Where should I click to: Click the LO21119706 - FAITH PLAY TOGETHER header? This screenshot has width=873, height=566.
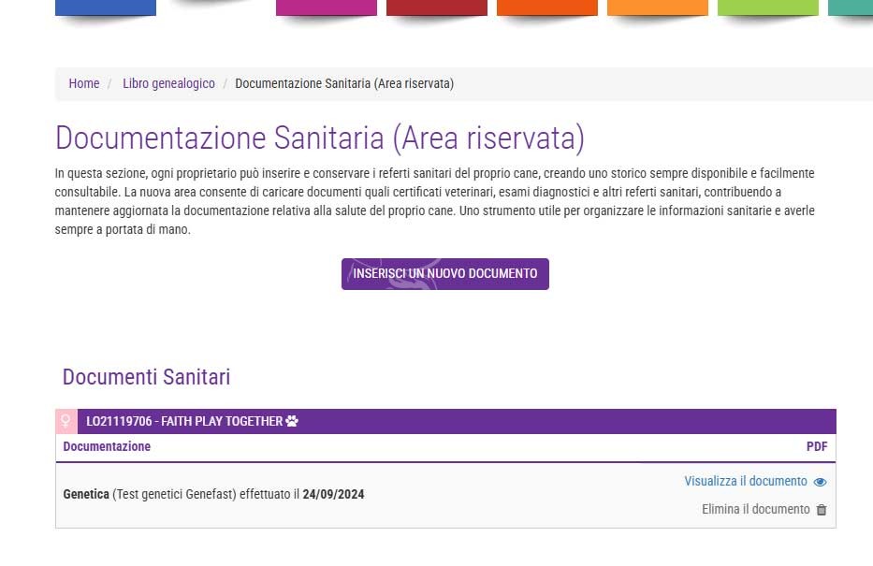tap(183, 421)
